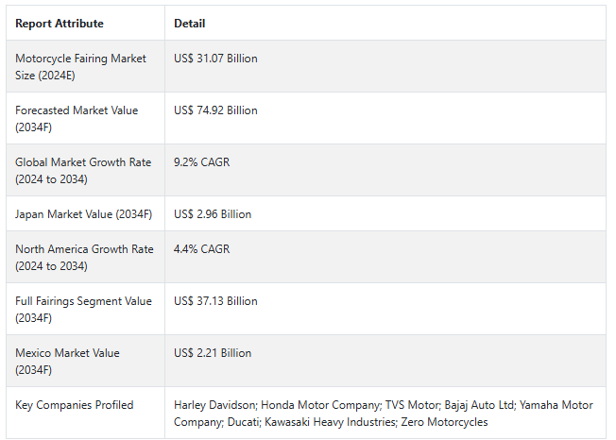Click the Zero Motorcycles company name

(x=444, y=422)
